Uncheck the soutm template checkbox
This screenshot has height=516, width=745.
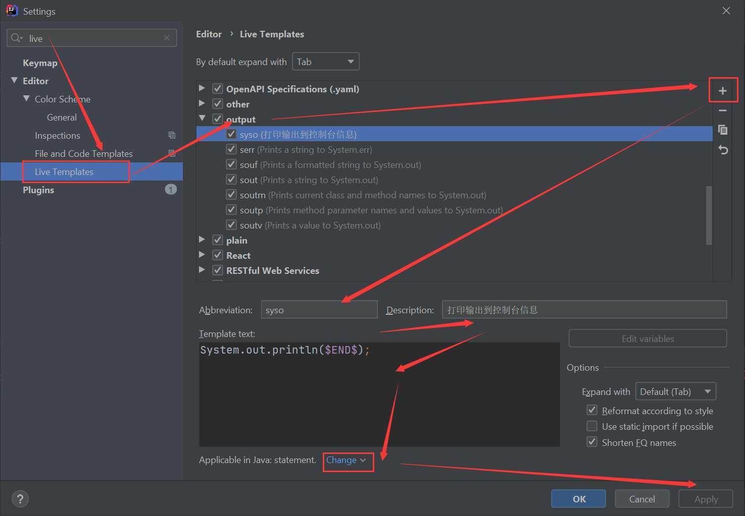pos(231,194)
